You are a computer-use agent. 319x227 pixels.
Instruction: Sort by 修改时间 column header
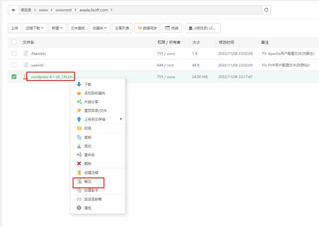pos(226,42)
